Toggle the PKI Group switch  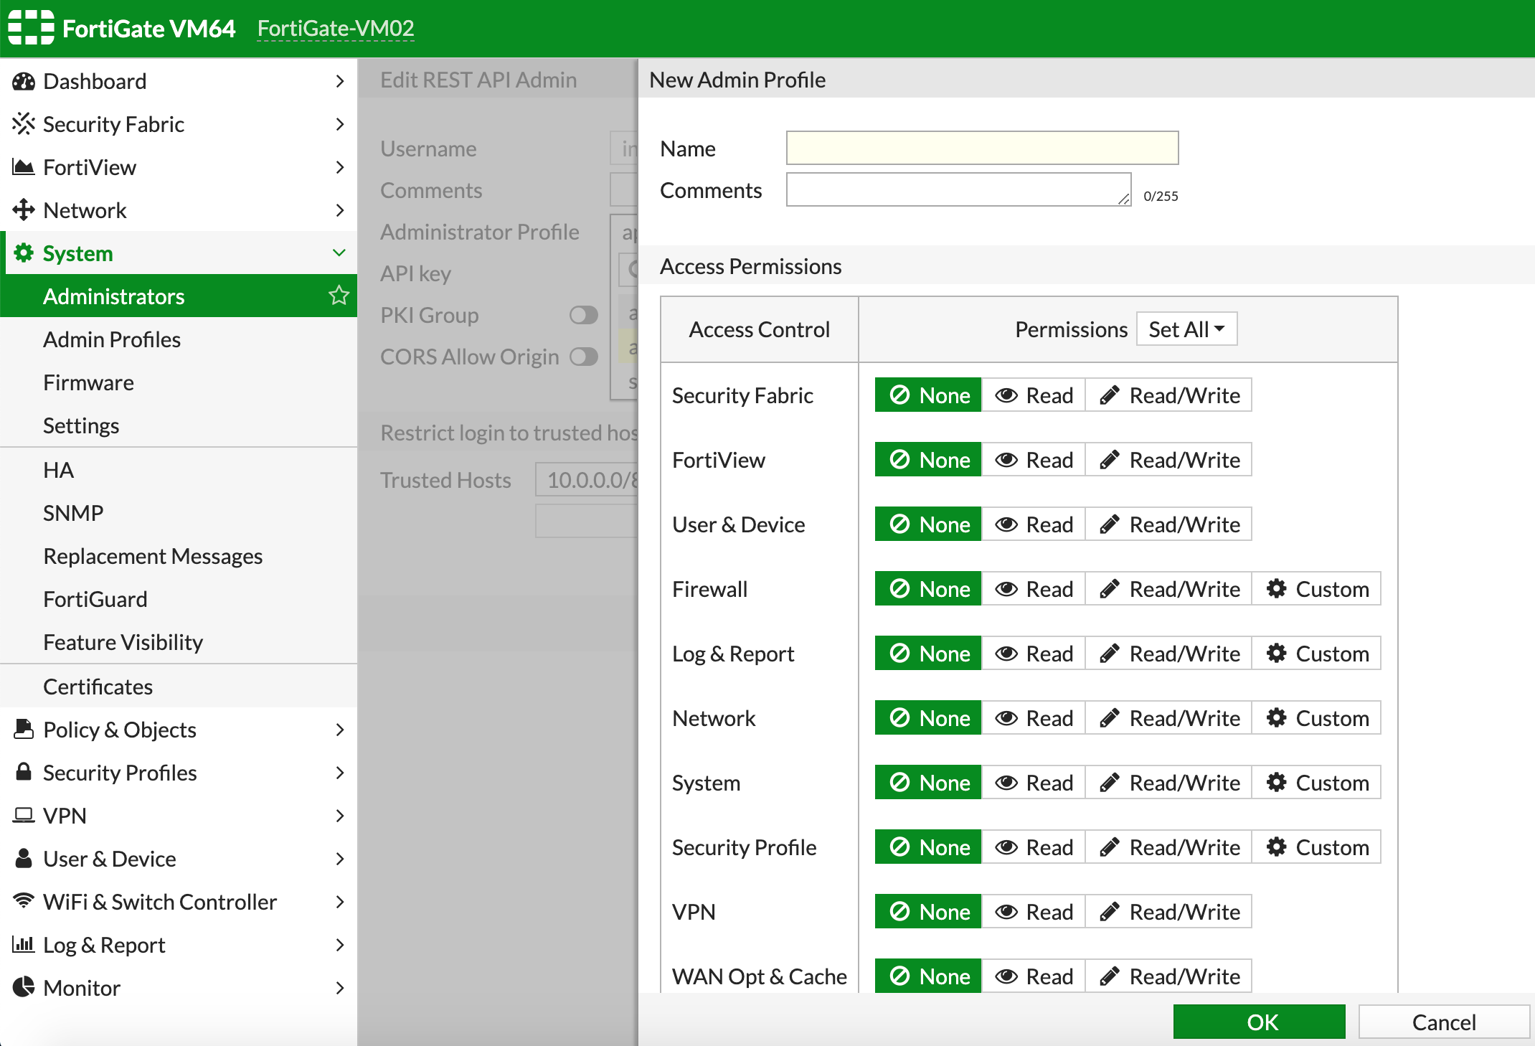583,315
